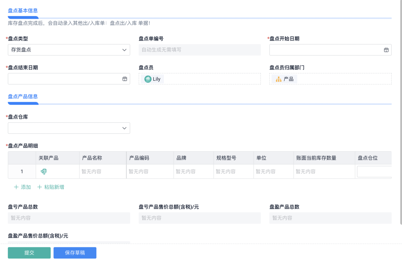Click the 关联产品 column header
The image size is (402, 260).
coord(49,158)
